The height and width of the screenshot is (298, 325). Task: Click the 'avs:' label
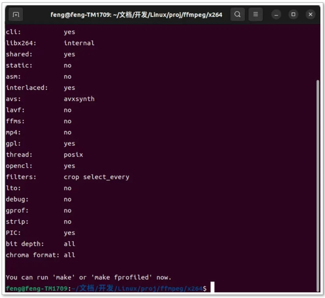13,99
